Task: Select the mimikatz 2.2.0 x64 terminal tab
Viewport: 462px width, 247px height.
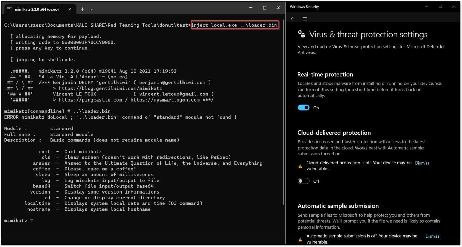Action: tap(41, 9)
